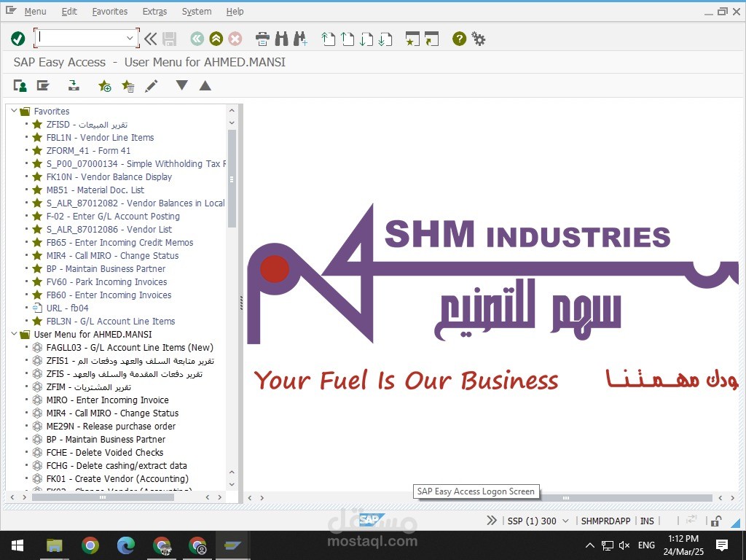Click the Move Favorites Up triangle
The image size is (746, 560).
(x=205, y=85)
